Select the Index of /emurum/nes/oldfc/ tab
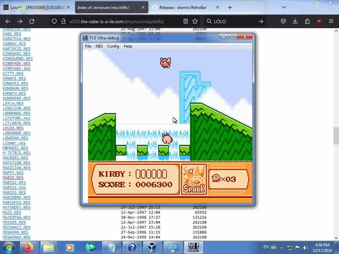Image resolution: width=339 pixels, height=254 pixels. (x=112, y=7)
